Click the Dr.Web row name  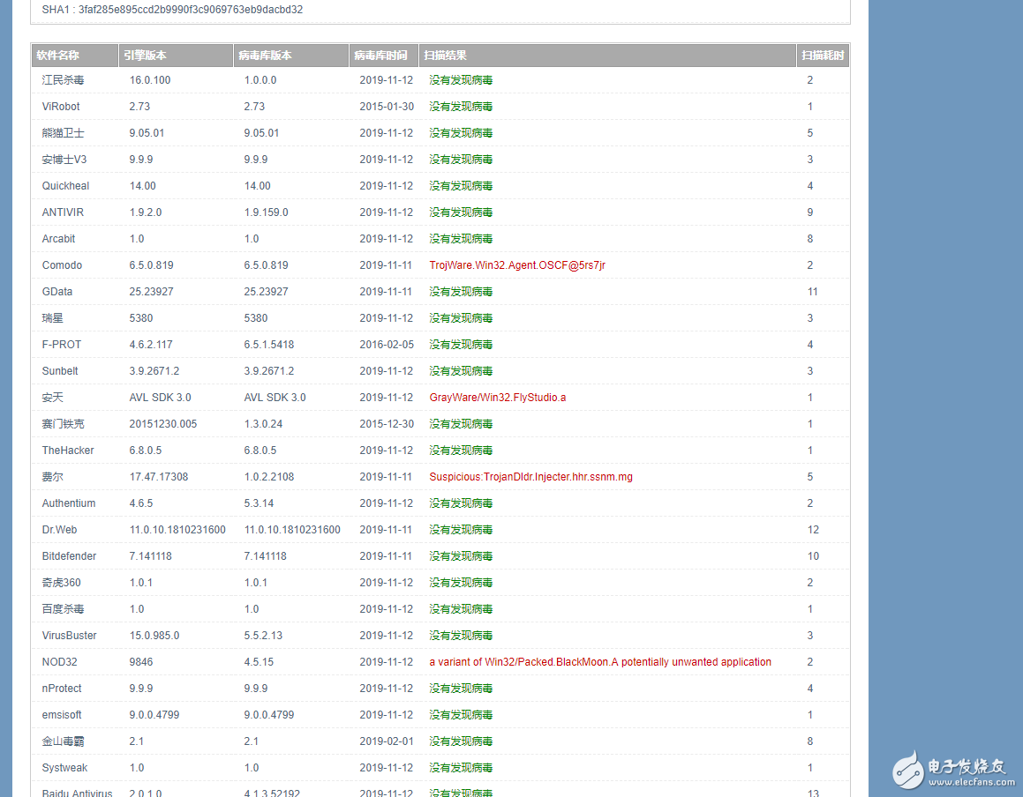pos(59,530)
